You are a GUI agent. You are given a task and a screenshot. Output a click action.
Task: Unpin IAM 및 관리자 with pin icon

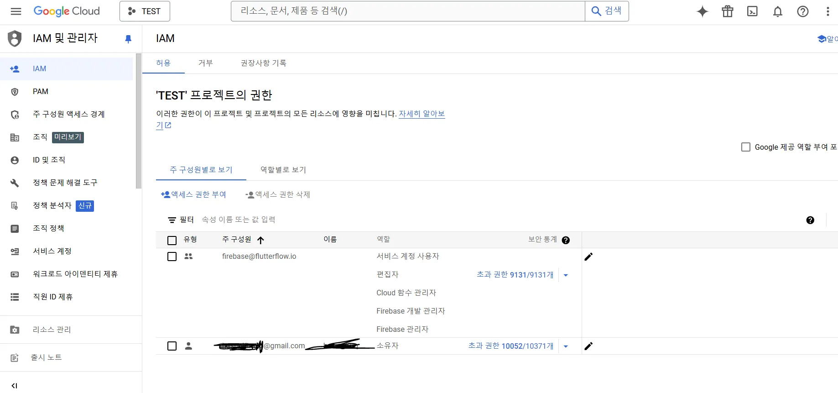pyautogui.click(x=128, y=39)
